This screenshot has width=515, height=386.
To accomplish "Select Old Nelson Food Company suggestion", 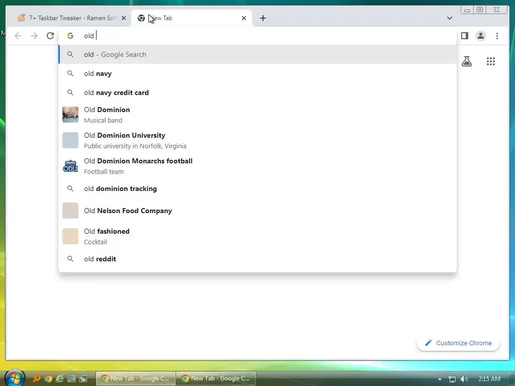I will [x=257, y=211].
